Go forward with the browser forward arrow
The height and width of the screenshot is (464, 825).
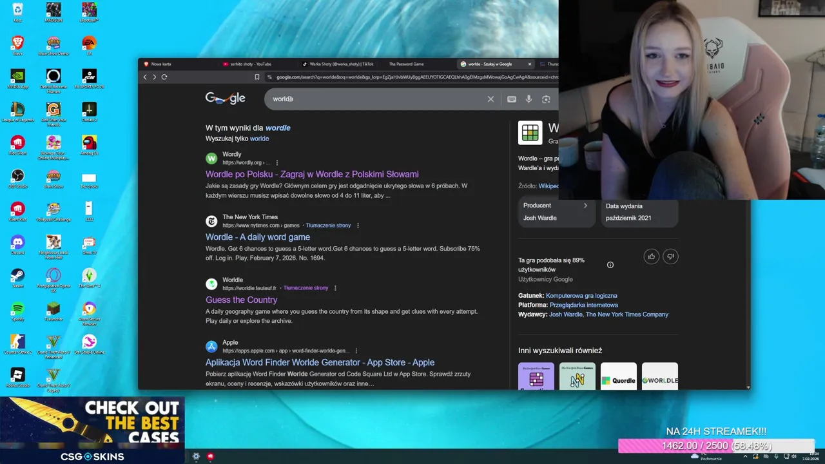click(x=154, y=77)
